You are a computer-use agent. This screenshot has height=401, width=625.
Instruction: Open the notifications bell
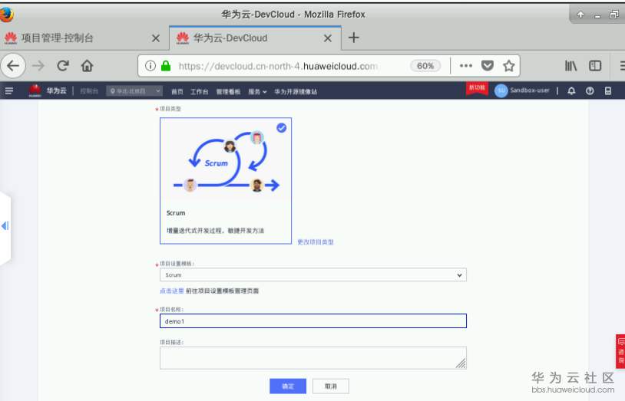[571, 91]
